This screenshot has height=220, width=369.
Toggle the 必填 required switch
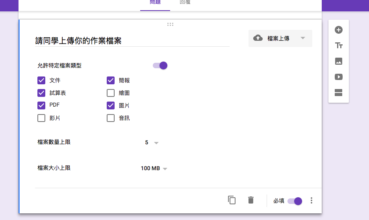[295, 201]
